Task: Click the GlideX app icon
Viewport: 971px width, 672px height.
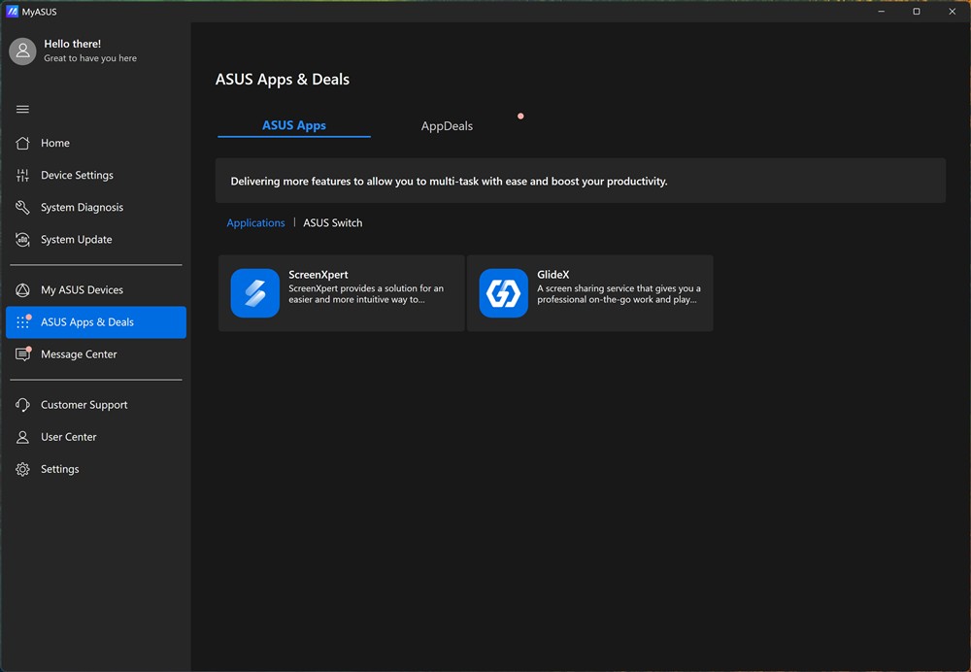Action: [x=503, y=293]
